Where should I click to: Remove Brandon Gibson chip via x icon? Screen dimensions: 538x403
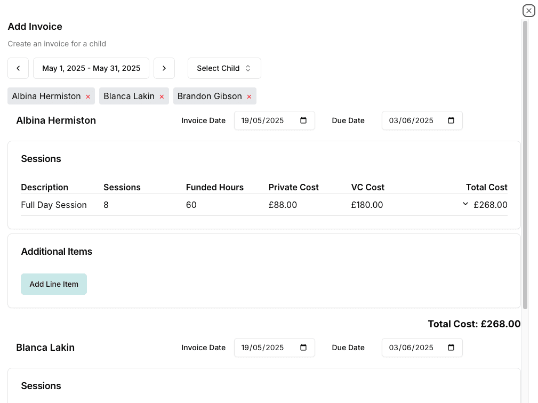tap(249, 96)
